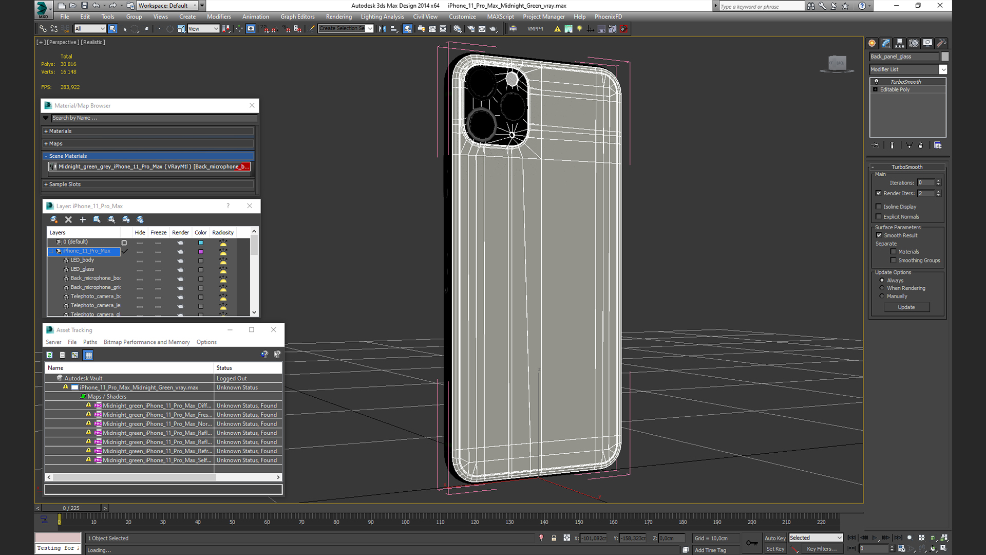The width and height of the screenshot is (986, 555).
Task: Click Remove modifier from stack trash icon
Action: 920,145
